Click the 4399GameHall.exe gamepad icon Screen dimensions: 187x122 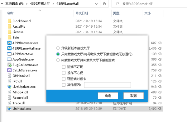point(9,48)
